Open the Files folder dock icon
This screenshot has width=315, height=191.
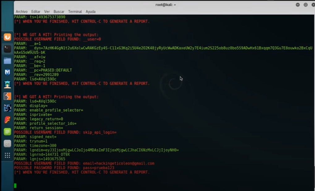pos(7,61)
